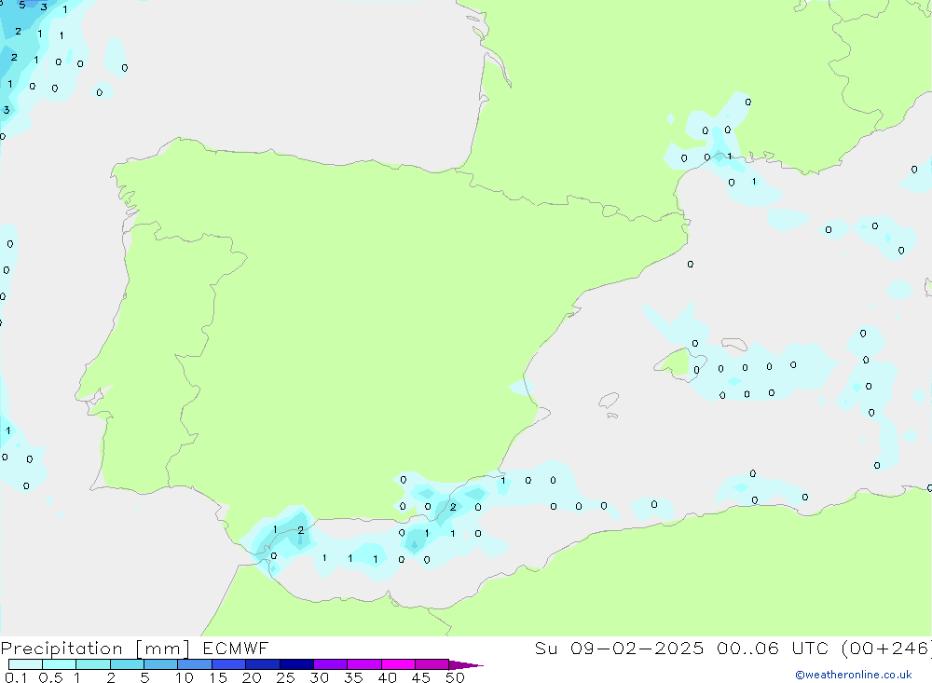932x683 pixels.
Task: Click the '40' legend scale label
Action: 388,677
